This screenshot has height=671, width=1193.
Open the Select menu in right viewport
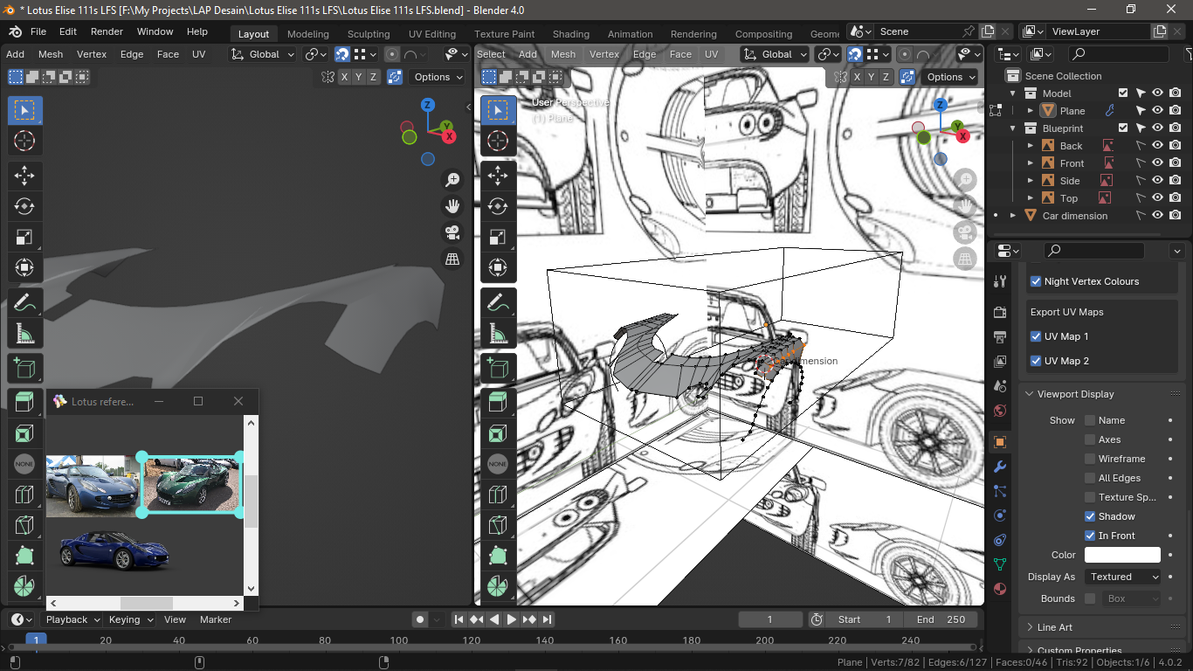pos(491,54)
